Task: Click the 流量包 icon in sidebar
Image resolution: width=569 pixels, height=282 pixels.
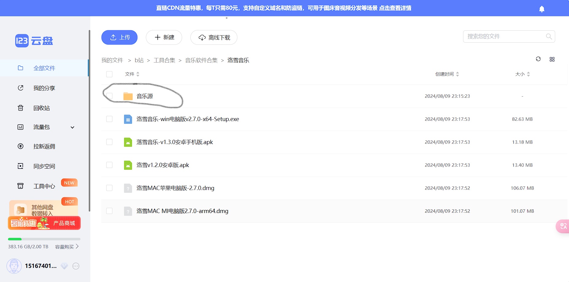Action: click(21, 127)
